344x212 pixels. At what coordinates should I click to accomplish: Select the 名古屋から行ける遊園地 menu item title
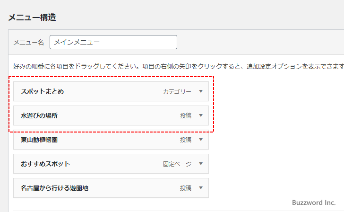54,188
